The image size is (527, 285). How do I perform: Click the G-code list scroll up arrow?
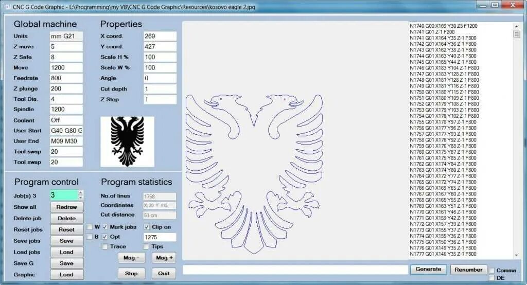[x=517, y=26]
